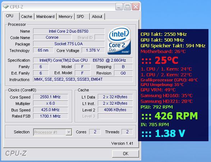Click the Specification field E6750 @ 2.66GHz
Screen dimensions: 211x162
83,60
